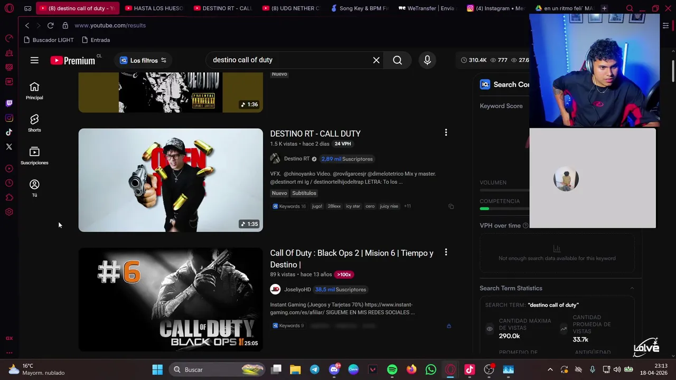
Task: Open File Explorer from taskbar
Action: [x=295, y=369]
